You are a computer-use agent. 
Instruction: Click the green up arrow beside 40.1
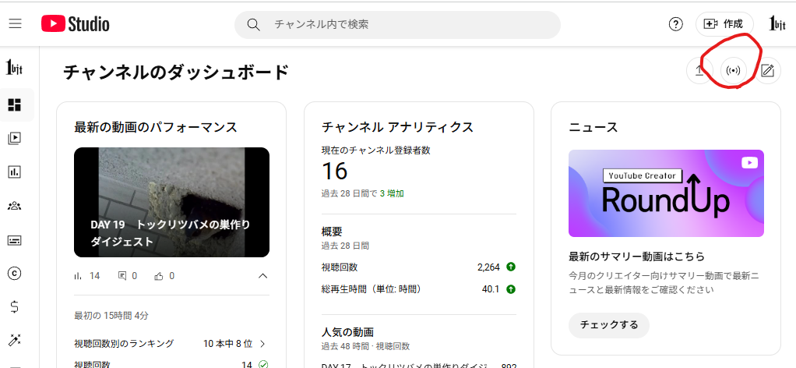511,288
